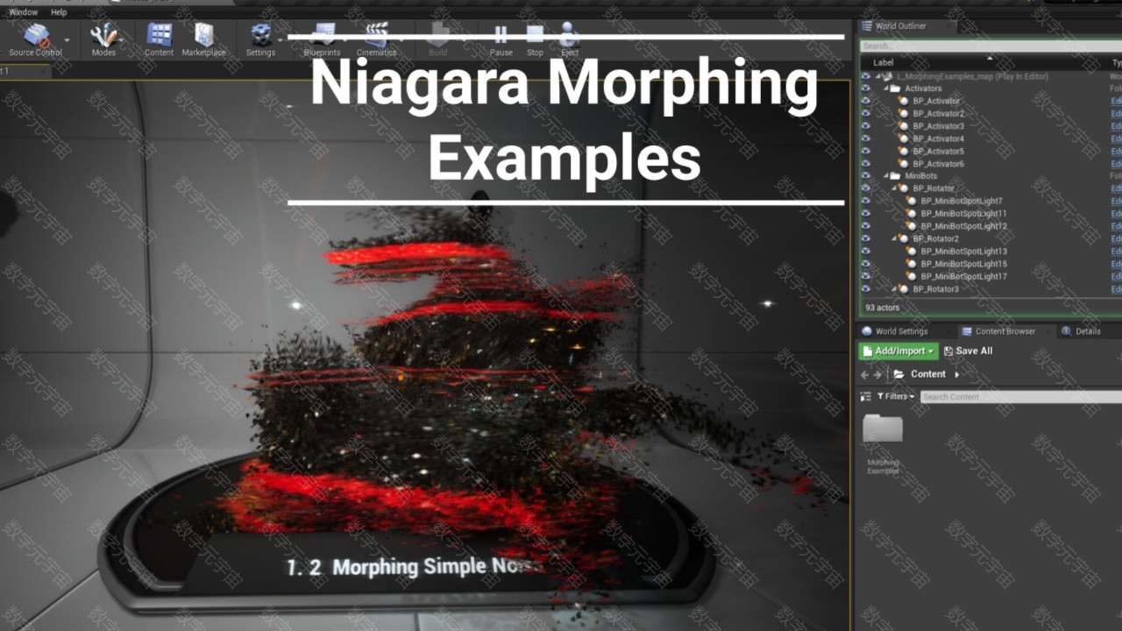Viewport: 1122px width, 631px height.
Task: Toggle visibility of BP_MiniBotSpotLight11
Action: click(866, 214)
